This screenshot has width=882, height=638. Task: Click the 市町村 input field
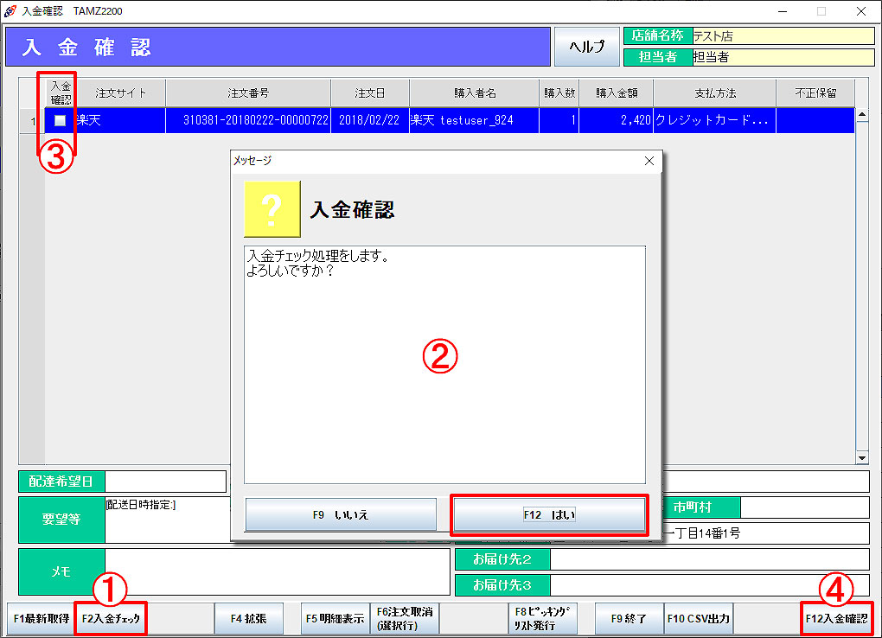pyautogui.click(x=805, y=507)
